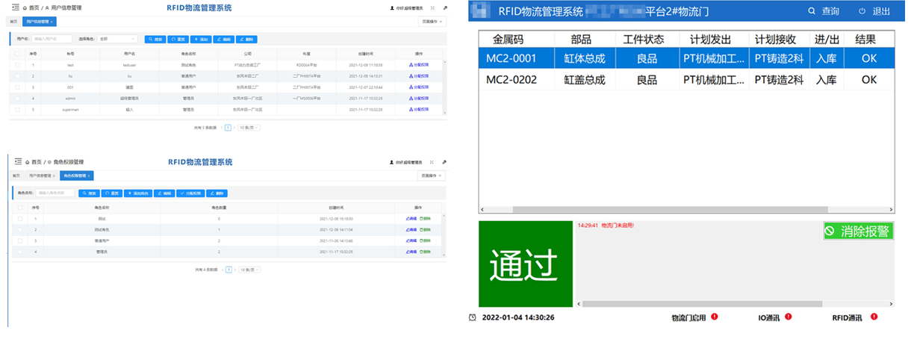
Task: Collapse sidebar menu icon in 用户信息管理 page
Action: 16,7
